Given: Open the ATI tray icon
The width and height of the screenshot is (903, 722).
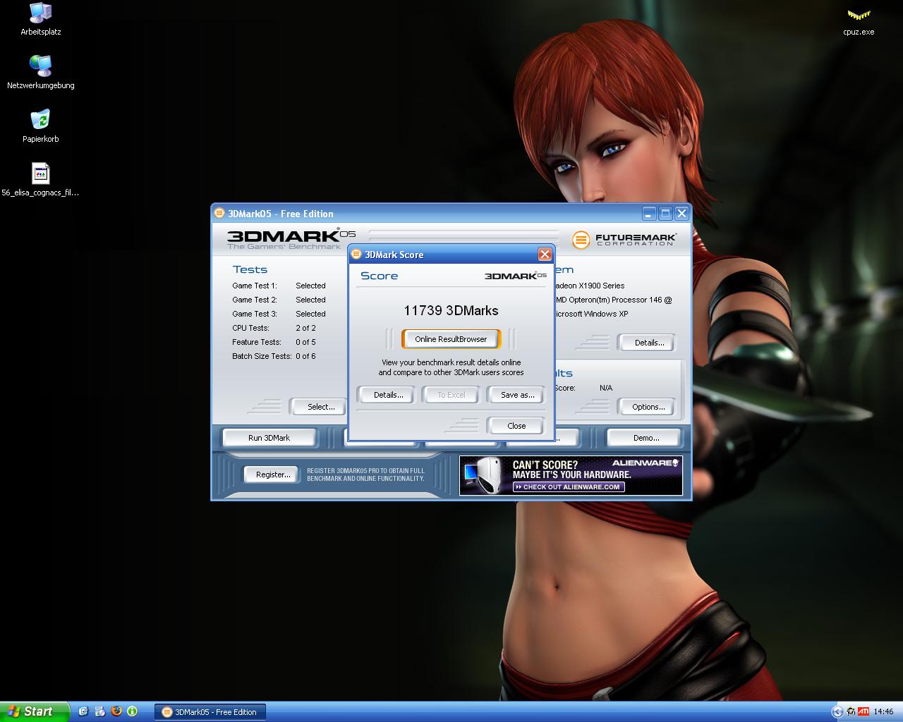Looking at the screenshot, I should 863,711.
